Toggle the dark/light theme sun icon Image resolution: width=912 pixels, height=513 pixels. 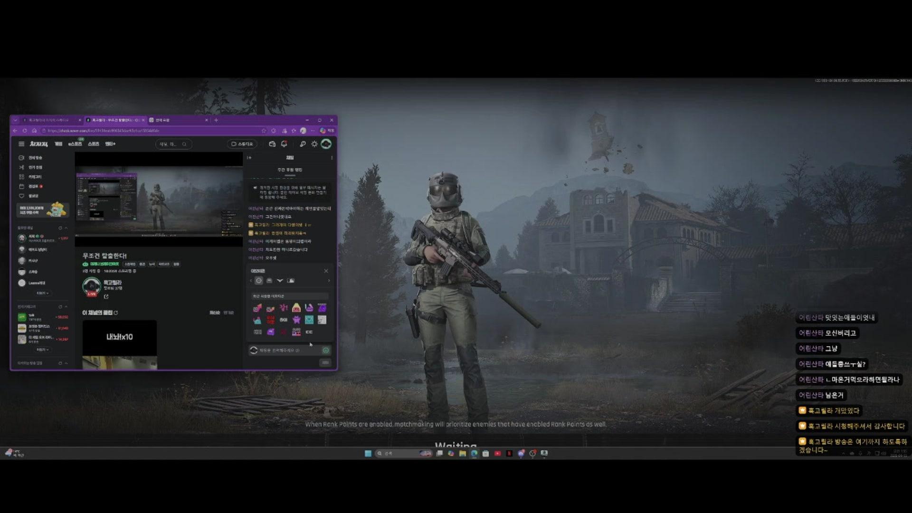(x=314, y=144)
